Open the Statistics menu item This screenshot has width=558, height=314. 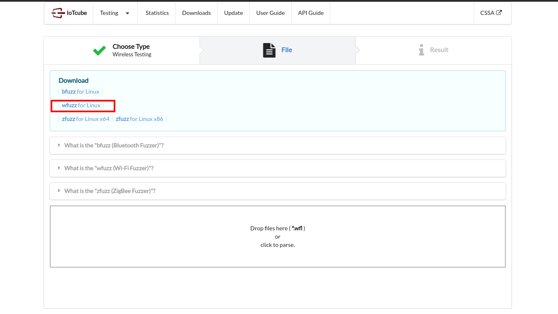pos(157,13)
